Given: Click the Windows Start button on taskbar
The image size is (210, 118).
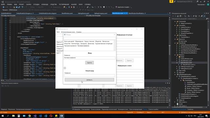Looking at the screenshot, I should [3, 116].
